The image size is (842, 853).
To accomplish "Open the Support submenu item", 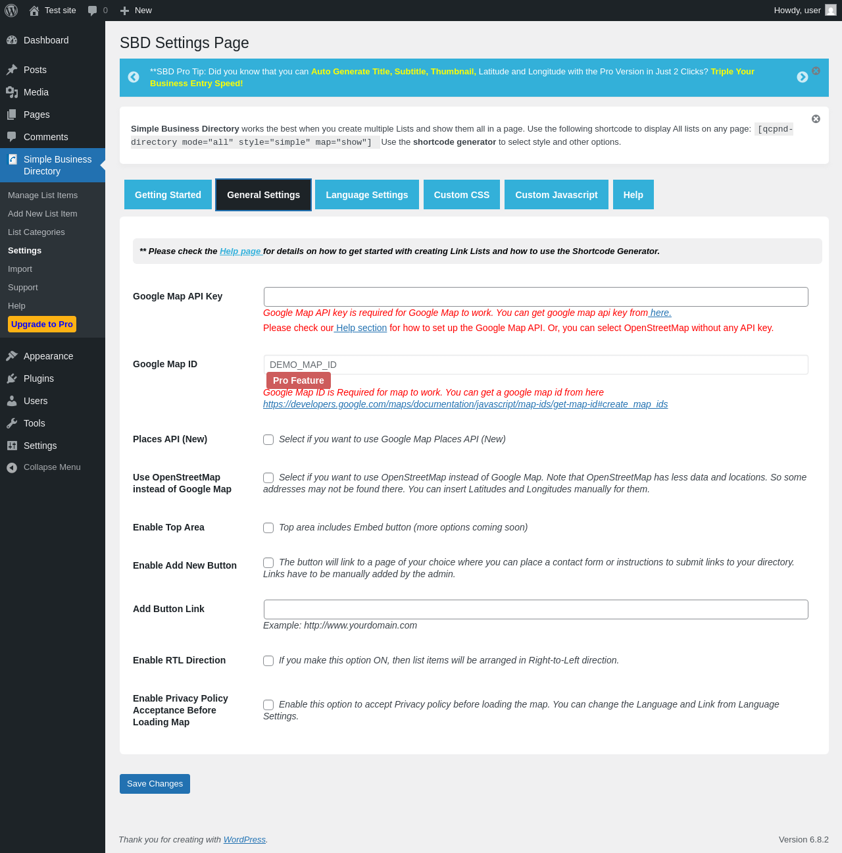I will [23, 288].
